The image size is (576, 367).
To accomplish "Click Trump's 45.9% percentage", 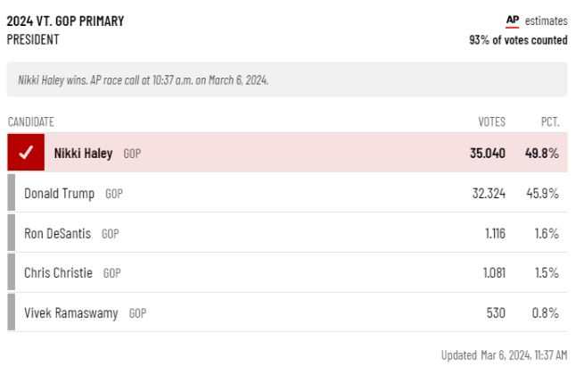I will click(x=542, y=193).
